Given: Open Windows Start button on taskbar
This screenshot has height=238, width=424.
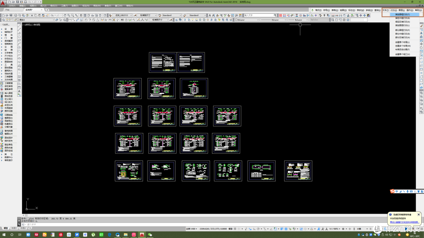Looking at the screenshot, I should pos(4,235).
